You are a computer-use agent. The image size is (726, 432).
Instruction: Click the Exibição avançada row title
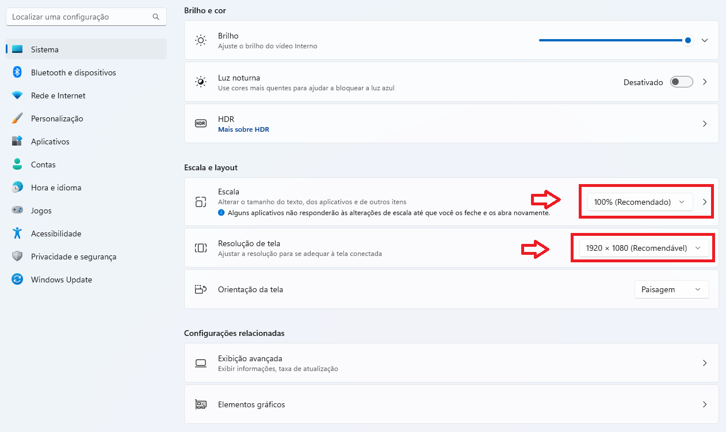pyautogui.click(x=250, y=358)
